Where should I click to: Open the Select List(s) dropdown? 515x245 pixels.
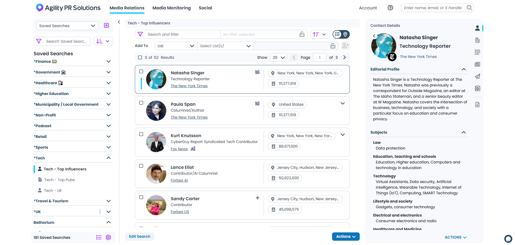point(225,46)
